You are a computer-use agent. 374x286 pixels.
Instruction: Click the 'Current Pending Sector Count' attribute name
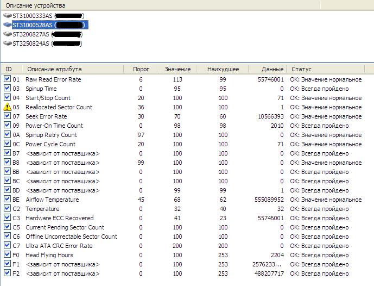(x=65, y=227)
